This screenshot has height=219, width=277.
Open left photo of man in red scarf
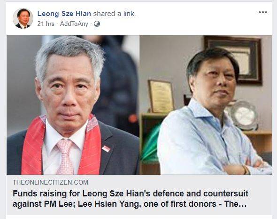point(73,105)
